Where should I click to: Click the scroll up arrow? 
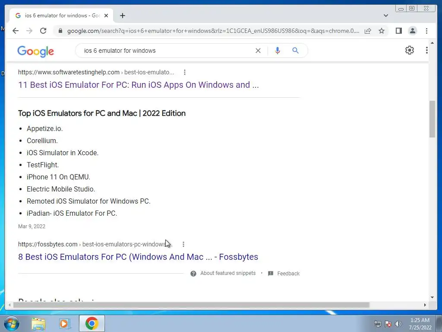[x=432, y=43]
